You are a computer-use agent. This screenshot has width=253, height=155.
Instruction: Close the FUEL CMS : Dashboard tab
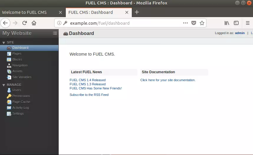click(x=127, y=12)
